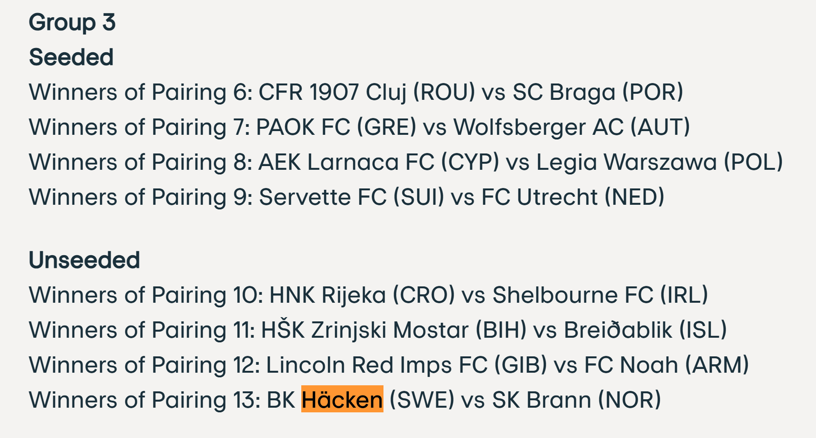Click the Servette FC team name
This screenshot has height=438, width=816.
coord(322,197)
